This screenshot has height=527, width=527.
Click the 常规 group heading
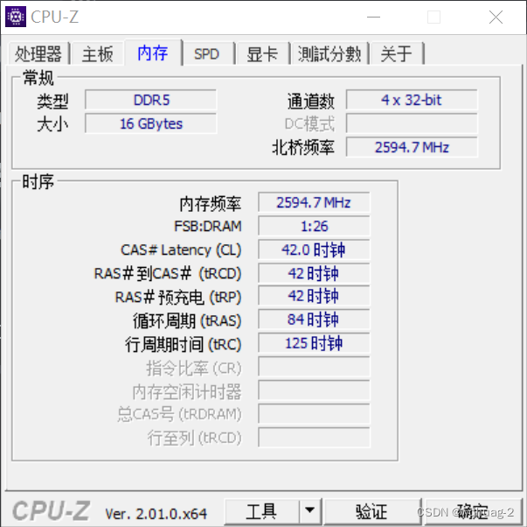[38, 78]
